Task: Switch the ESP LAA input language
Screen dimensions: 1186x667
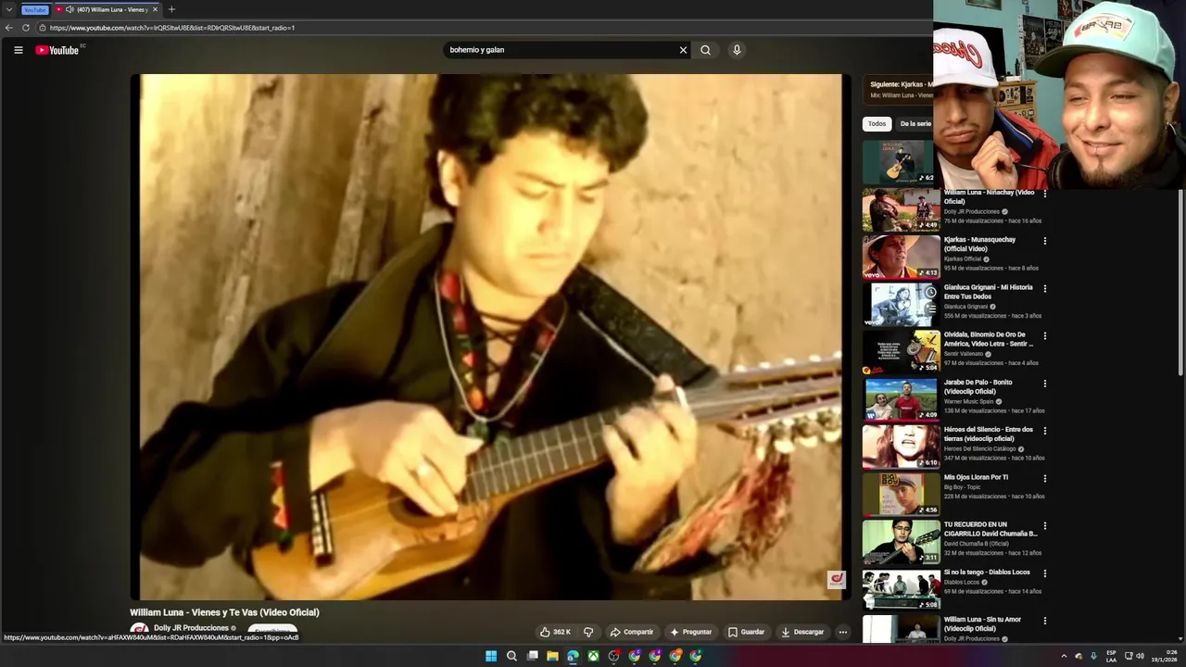Action: point(1111,656)
